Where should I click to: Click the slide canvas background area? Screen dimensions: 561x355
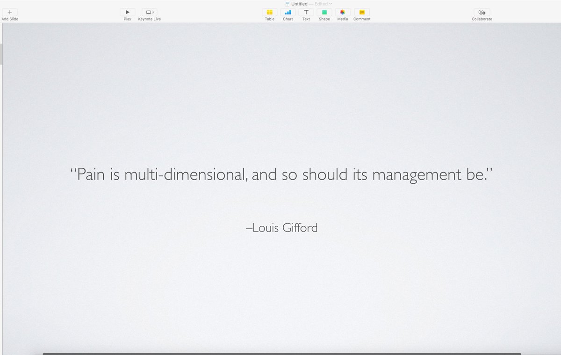tap(280, 295)
